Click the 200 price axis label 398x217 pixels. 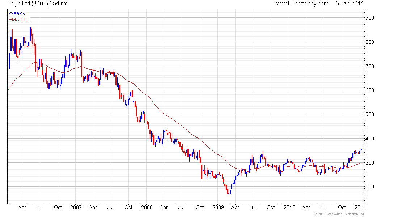click(369, 187)
